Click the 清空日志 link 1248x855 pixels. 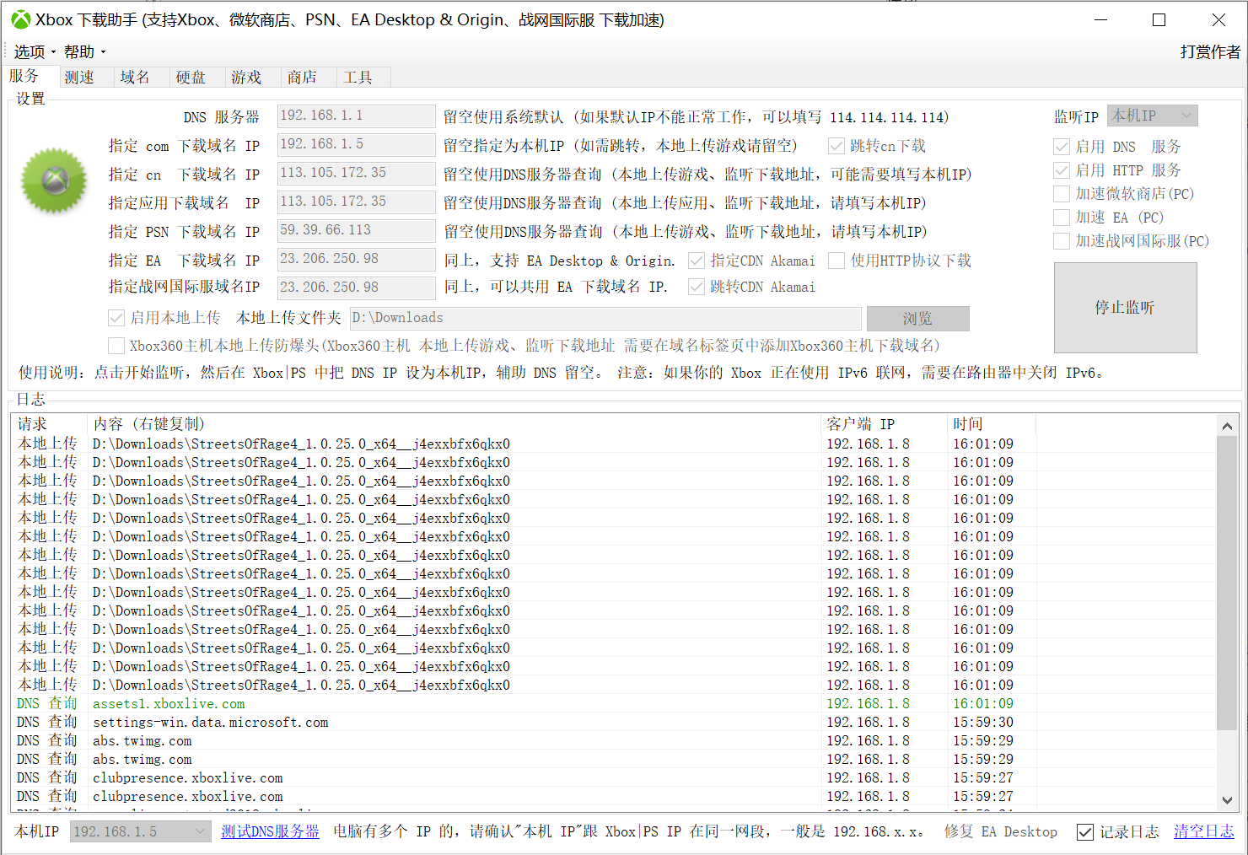(1203, 831)
